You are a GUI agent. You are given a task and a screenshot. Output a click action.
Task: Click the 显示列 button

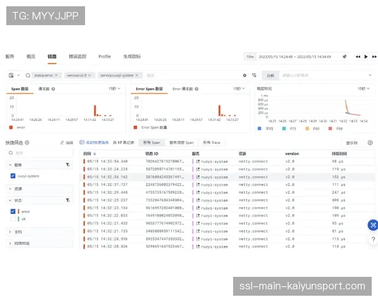[x=352, y=143]
